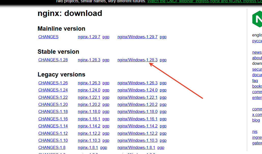The image size is (262, 154).
Task: Download nginx-1.22.1 source
Action: (89, 97)
